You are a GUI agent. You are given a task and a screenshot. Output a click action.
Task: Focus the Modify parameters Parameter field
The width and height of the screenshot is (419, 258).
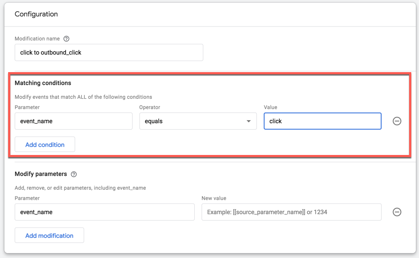(105, 212)
